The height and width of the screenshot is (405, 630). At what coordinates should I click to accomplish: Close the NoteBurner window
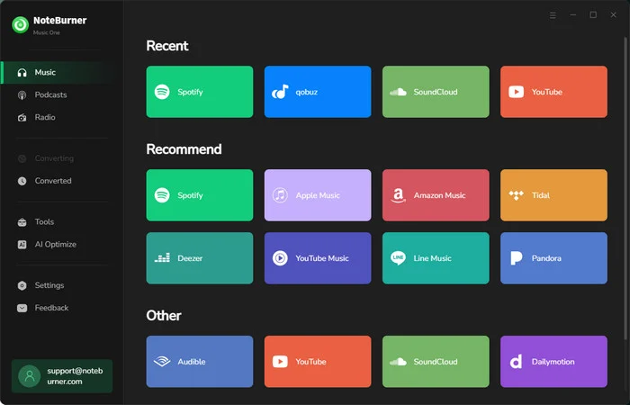pos(614,15)
